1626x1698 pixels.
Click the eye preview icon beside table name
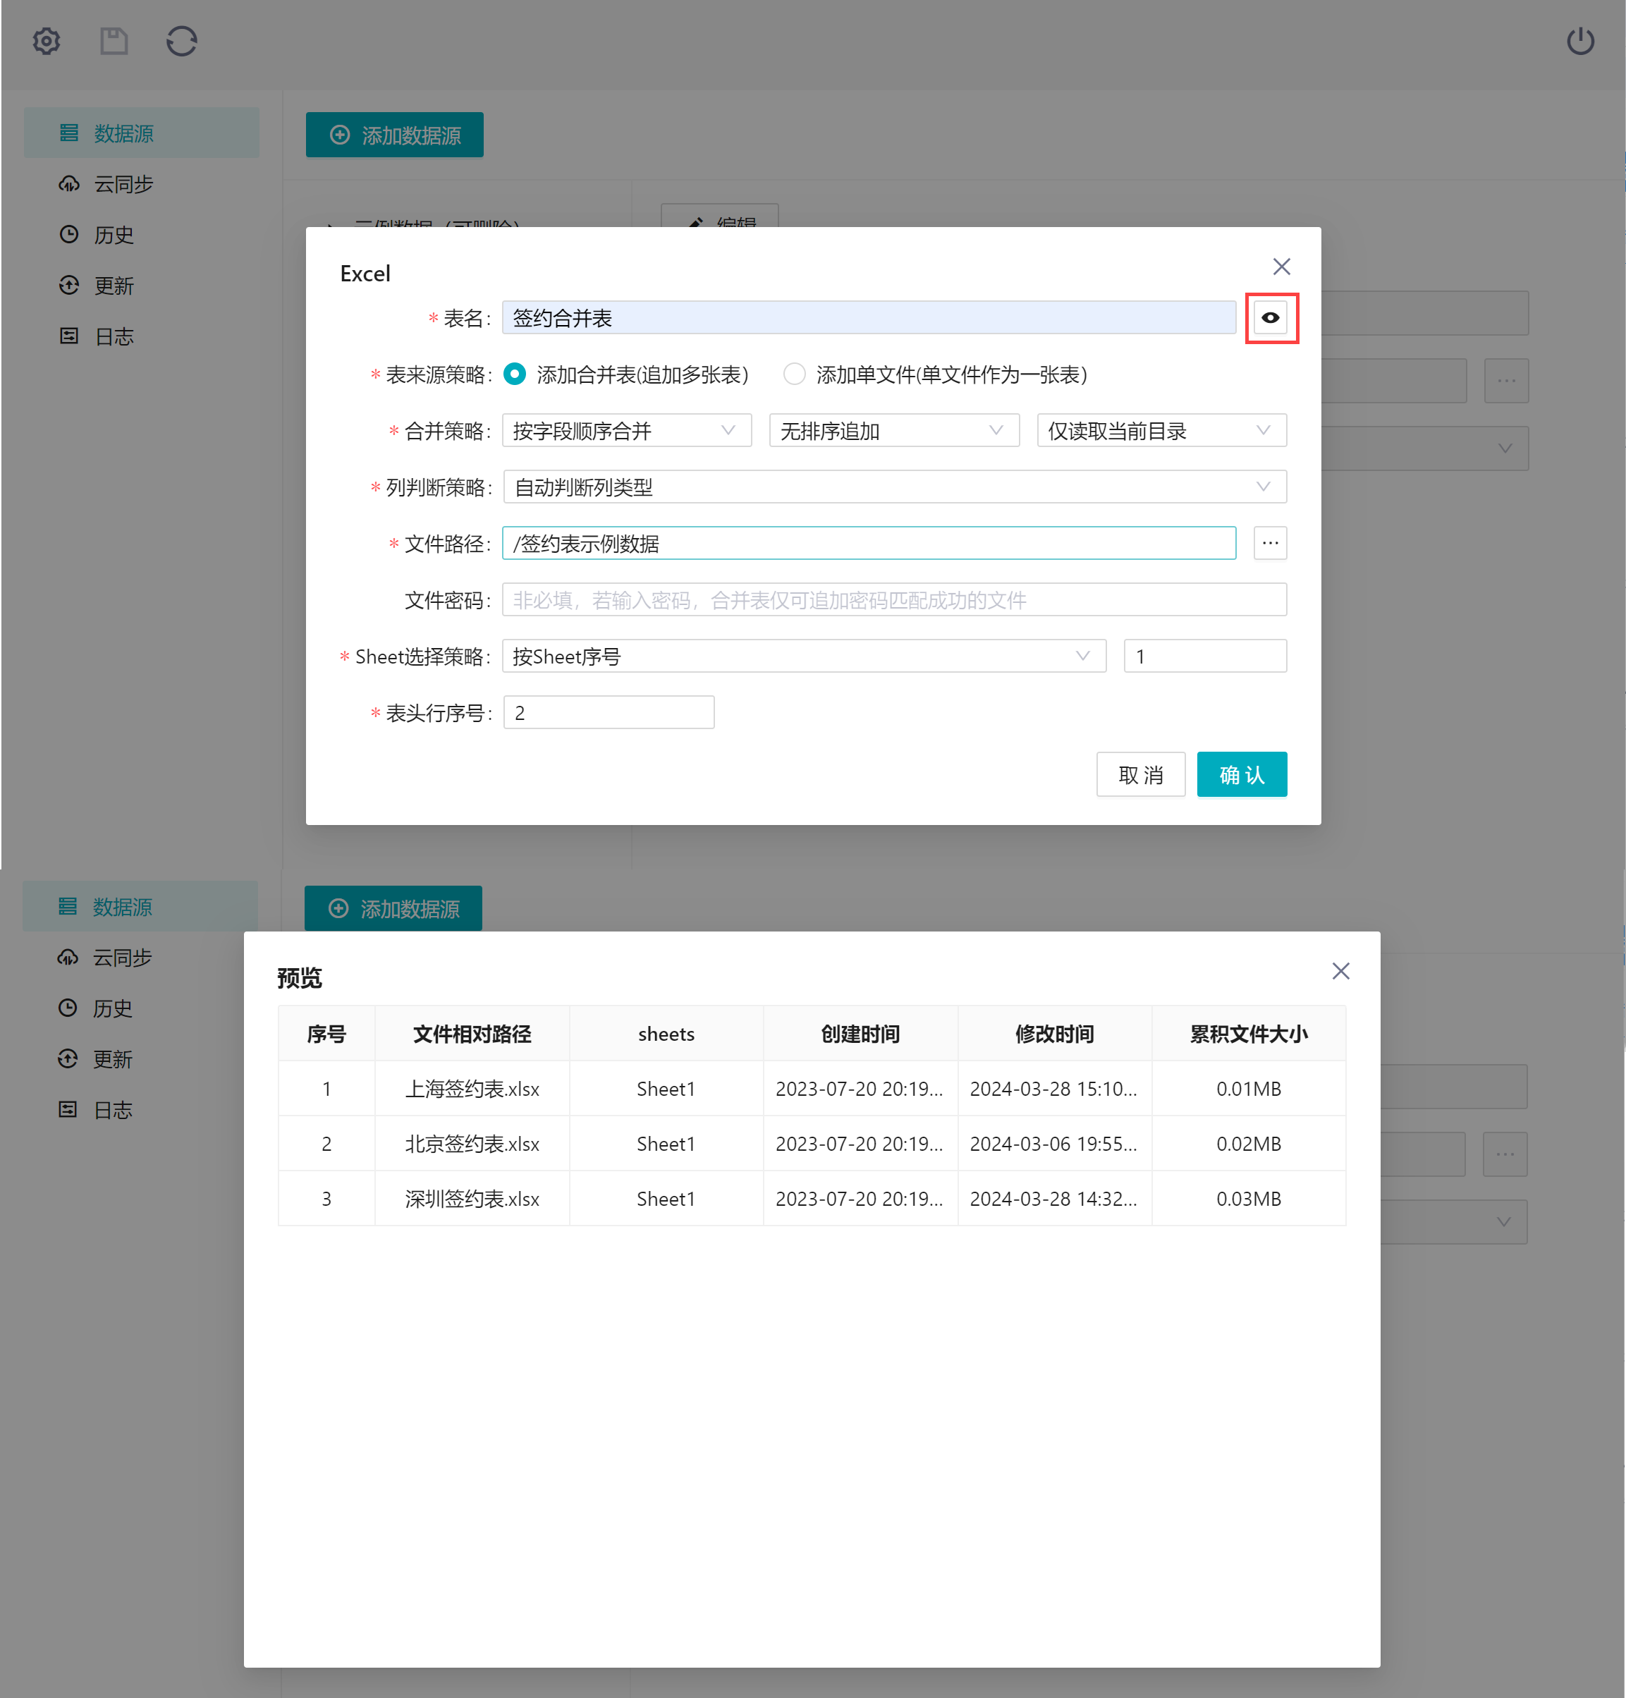click(x=1270, y=318)
